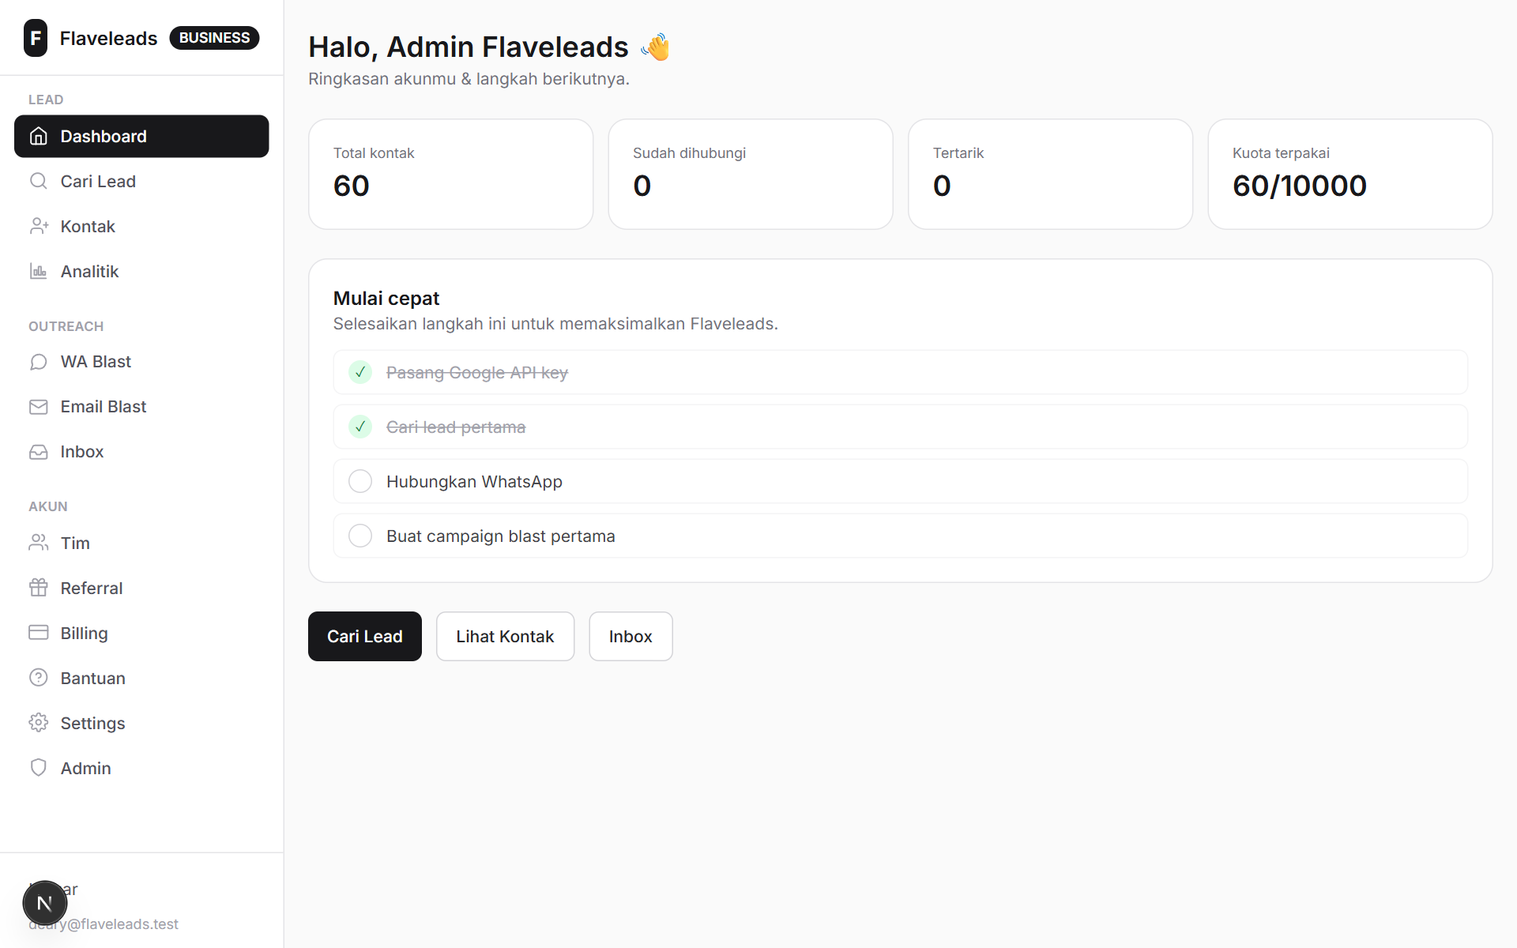
Task: Open Email Blast from sidebar
Action: [141, 406]
